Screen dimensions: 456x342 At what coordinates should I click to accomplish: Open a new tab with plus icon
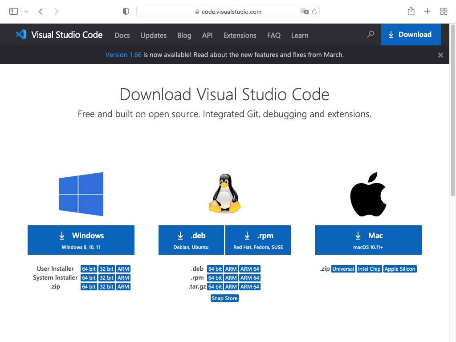tap(427, 11)
